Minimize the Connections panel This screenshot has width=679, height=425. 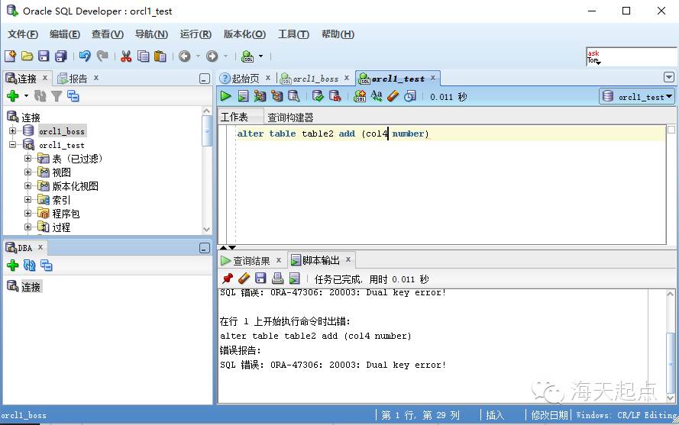(x=205, y=79)
